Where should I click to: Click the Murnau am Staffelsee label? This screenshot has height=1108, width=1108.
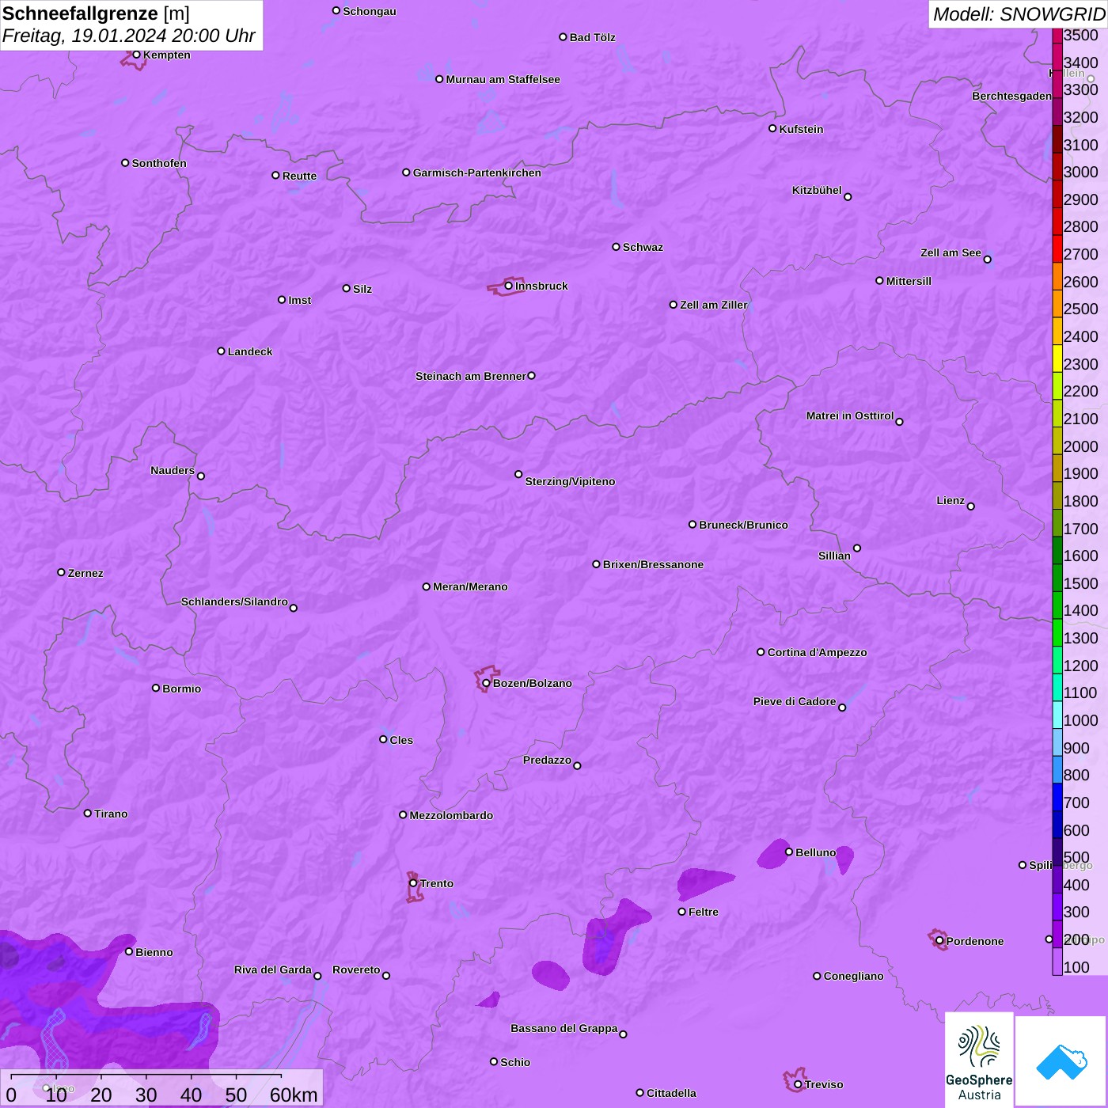503,79
